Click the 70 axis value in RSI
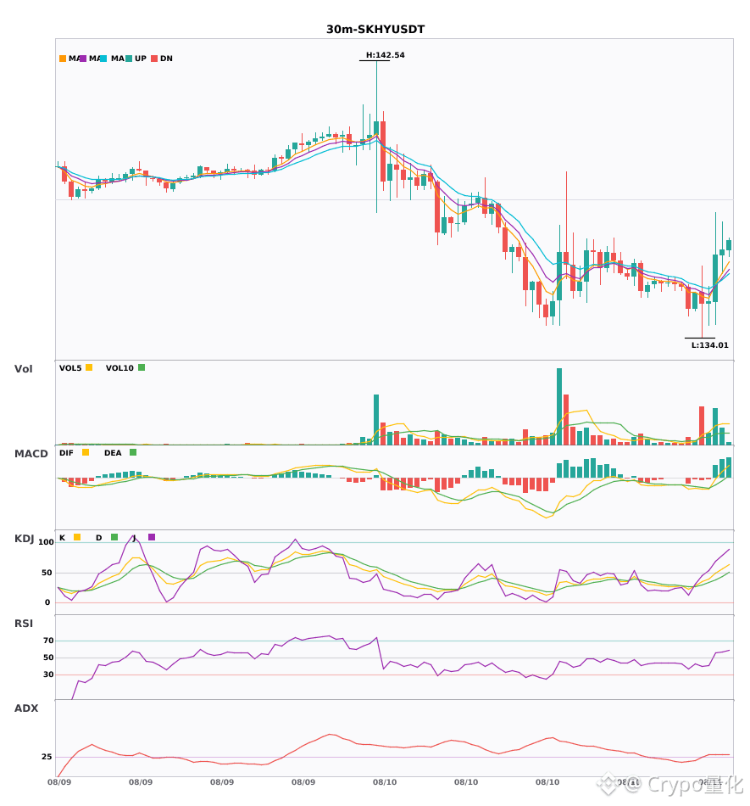 [48, 641]
